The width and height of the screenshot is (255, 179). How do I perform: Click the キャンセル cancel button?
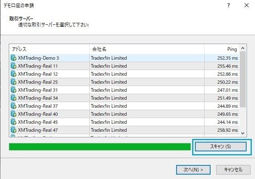pyautogui.click(x=233, y=170)
